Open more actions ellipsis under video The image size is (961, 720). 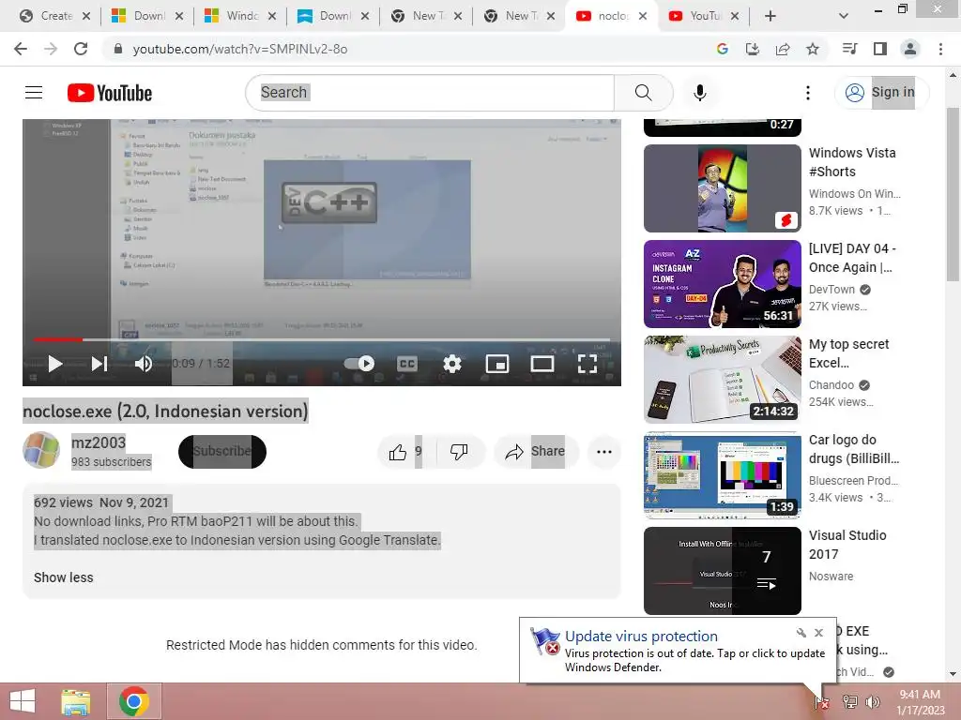pos(604,452)
